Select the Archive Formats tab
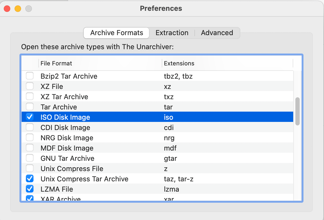 (116, 33)
